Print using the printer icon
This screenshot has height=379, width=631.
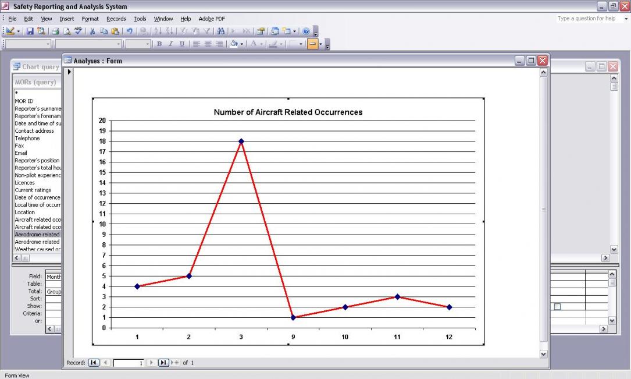[x=55, y=31]
